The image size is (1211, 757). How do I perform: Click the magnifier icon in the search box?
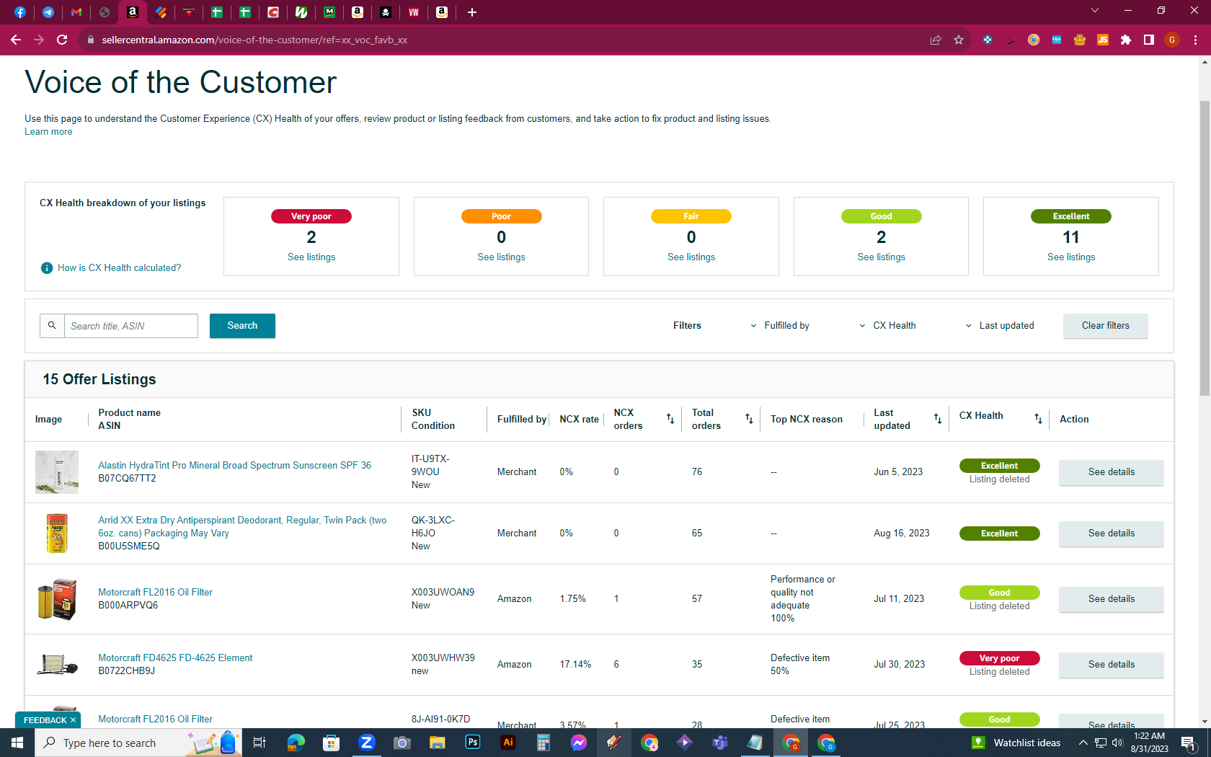click(52, 326)
